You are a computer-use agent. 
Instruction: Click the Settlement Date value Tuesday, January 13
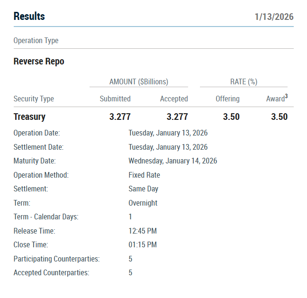pos(168,147)
